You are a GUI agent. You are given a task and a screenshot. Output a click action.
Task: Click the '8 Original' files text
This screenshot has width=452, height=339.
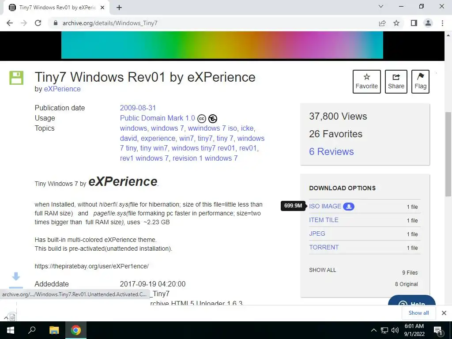coord(407,284)
